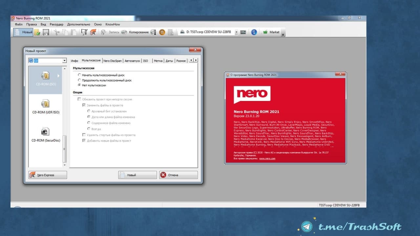
Task: Click the blue information toolbar icon
Action: point(254,32)
